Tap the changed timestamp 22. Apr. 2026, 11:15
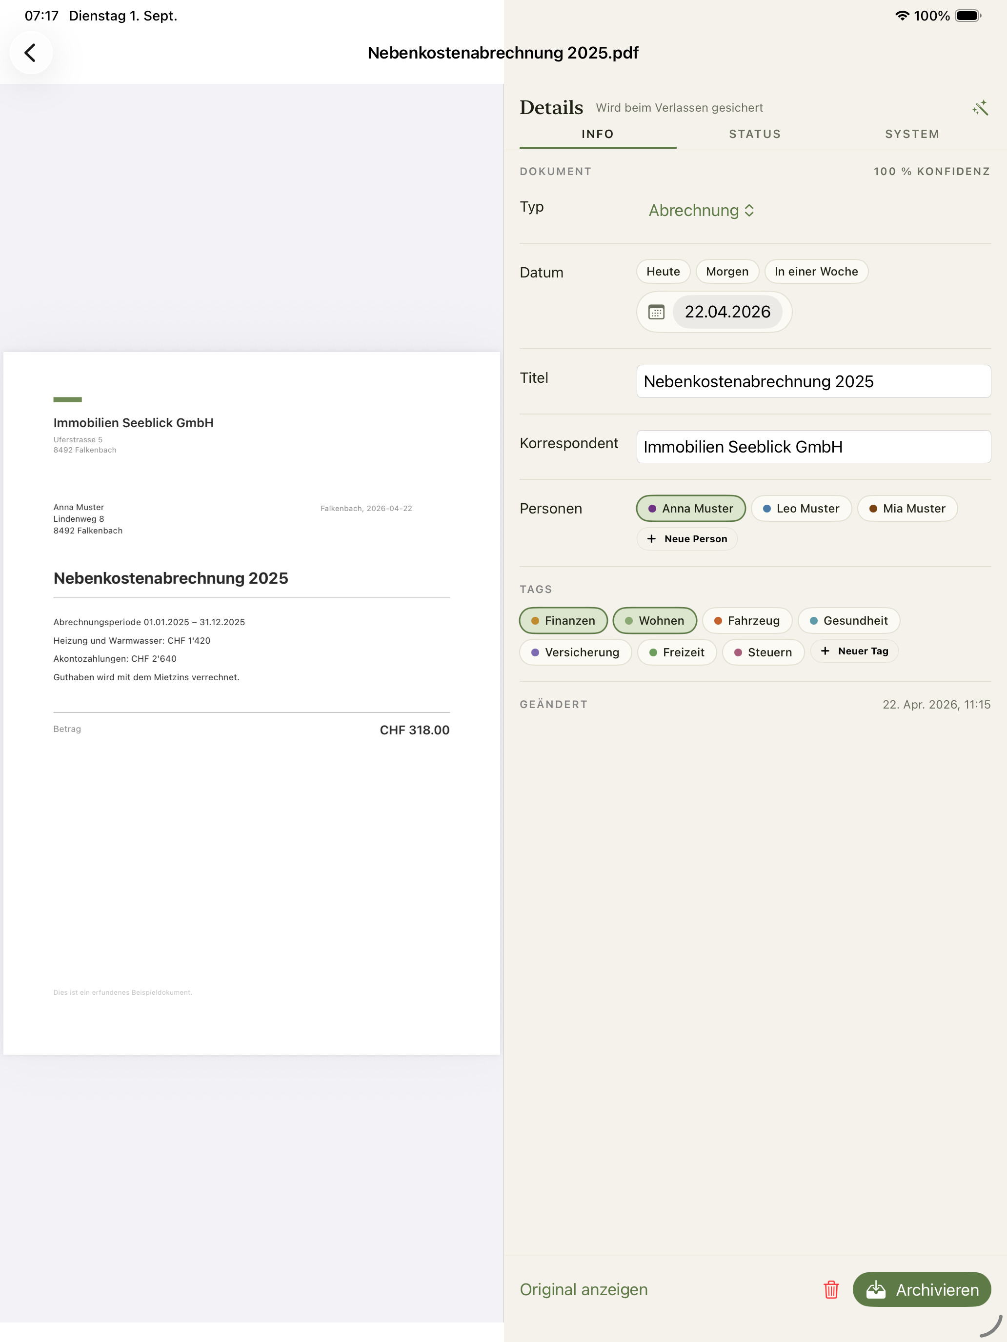This screenshot has width=1007, height=1342. 936,704
